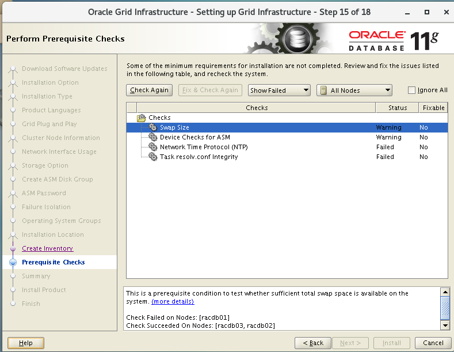Click the Check Again button
This screenshot has width=454, height=352.
pyautogui.click(x=149, y=90)
